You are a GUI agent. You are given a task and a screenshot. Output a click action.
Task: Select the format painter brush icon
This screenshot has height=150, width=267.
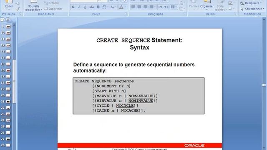(x=18, y=9)
